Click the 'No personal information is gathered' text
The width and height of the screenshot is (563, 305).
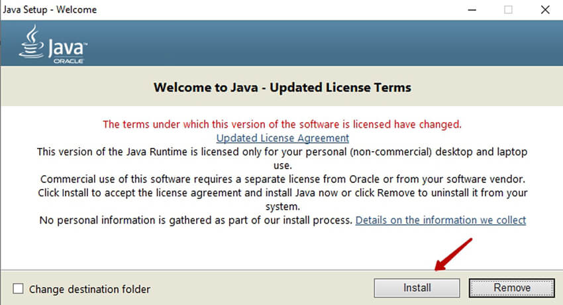click(195, 220)
